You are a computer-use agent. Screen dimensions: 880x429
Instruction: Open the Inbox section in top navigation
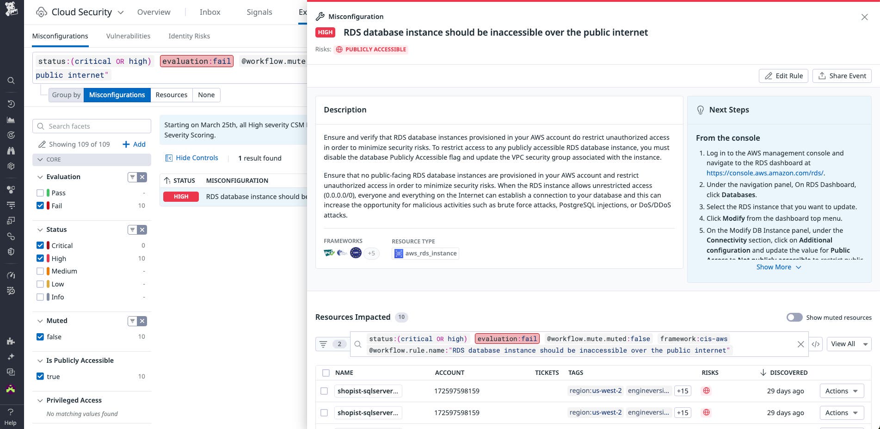(210, 12)
